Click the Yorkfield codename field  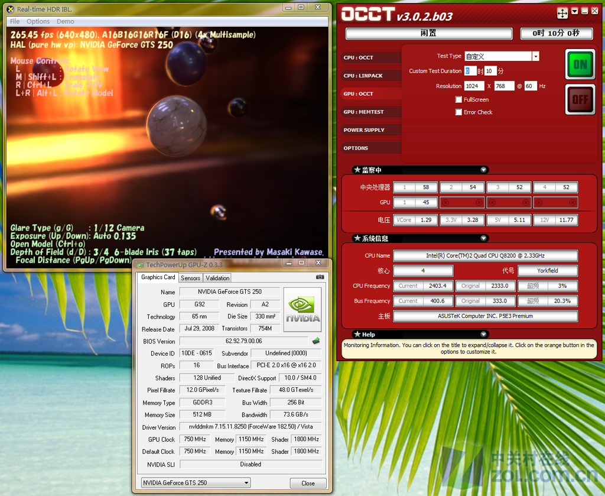point(547,271)
